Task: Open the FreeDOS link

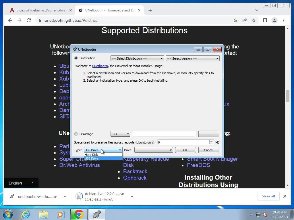Action: pyautogui.click(x=198, y=165)
